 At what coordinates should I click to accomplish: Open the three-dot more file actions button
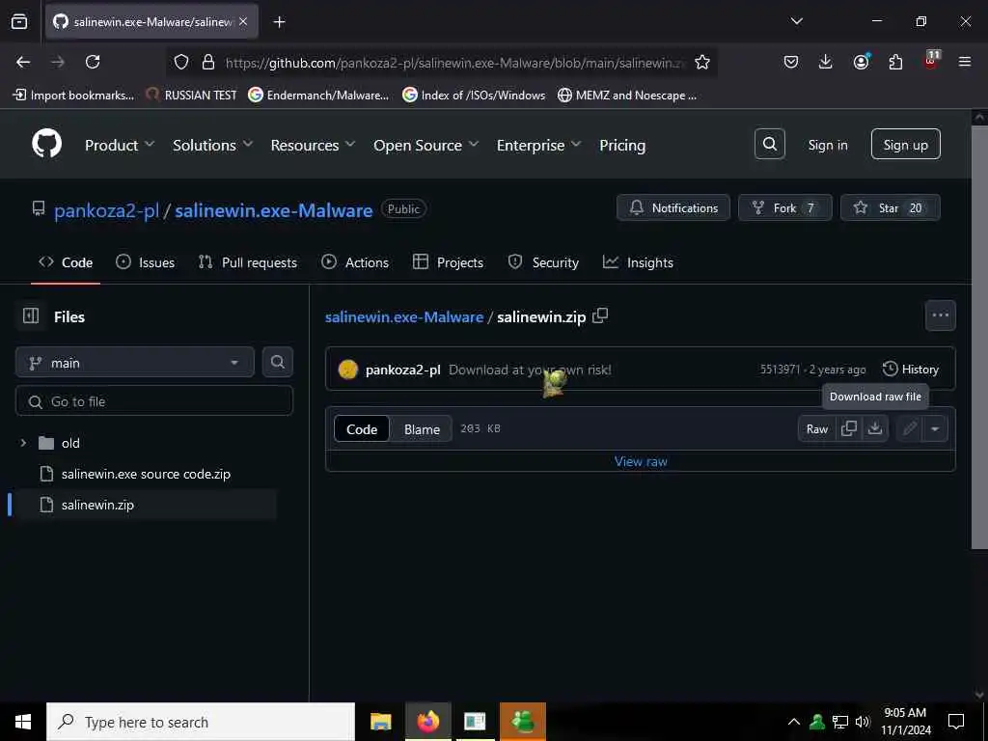point(940,316)
